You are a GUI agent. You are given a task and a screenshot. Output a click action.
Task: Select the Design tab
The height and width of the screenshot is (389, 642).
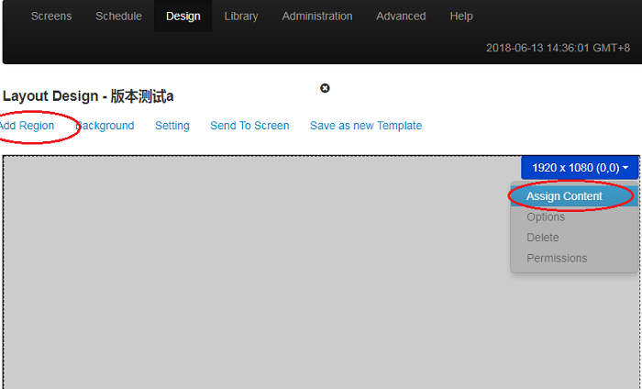pos(183,17)
